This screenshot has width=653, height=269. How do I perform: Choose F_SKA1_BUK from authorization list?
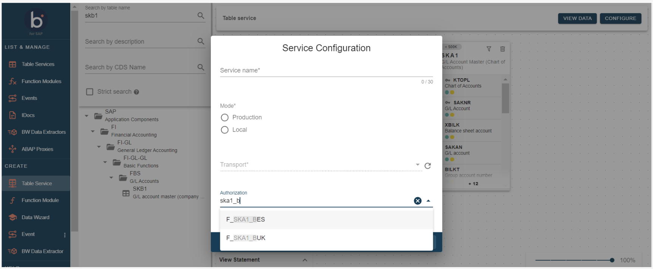point(246,238)
